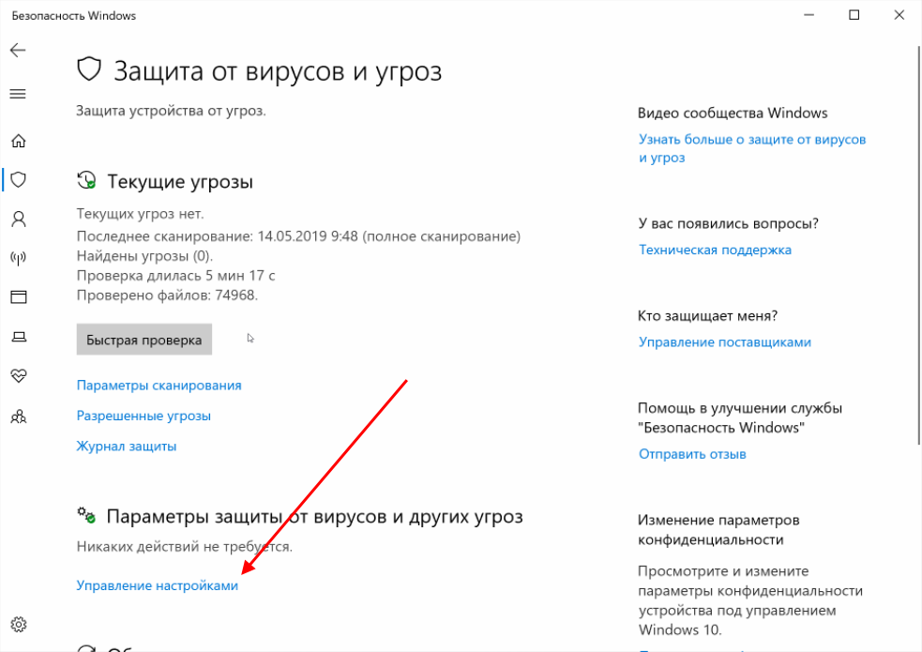Image resolution: width=922 pixels, height=652 pixels.
Task: Click У вас появились вопросы? heading
Action: (729, 223)
